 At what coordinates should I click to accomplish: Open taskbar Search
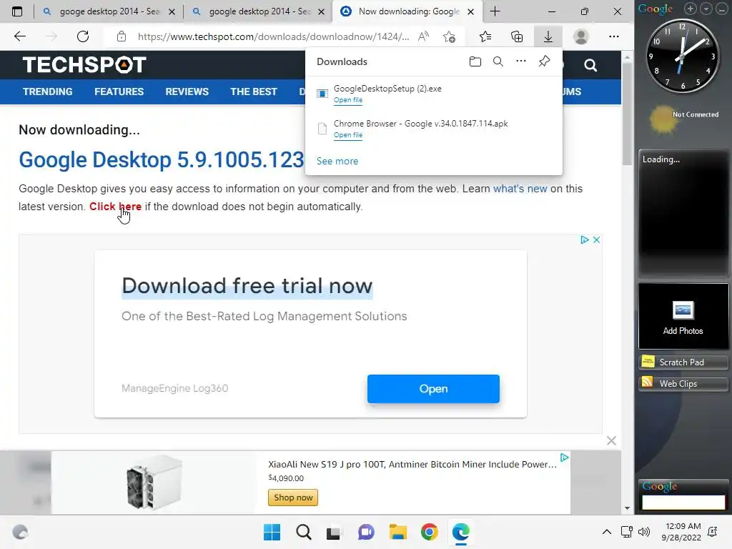click(x=303, y=532)
